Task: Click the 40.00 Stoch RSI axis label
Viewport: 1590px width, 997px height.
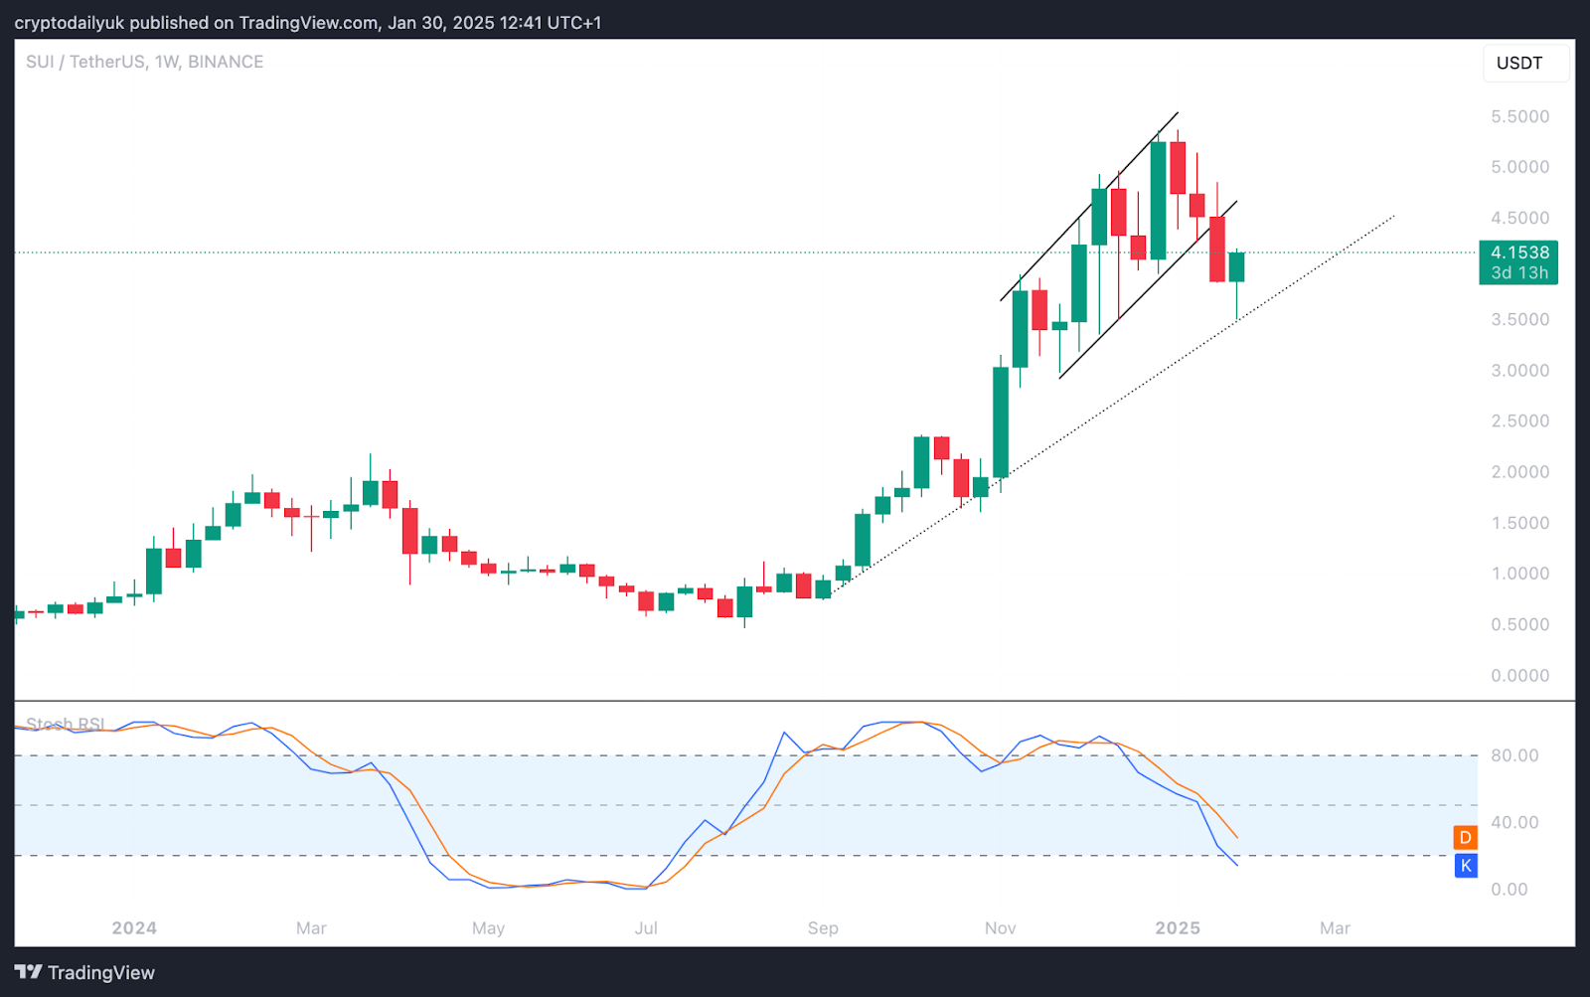Action: 1514,822
